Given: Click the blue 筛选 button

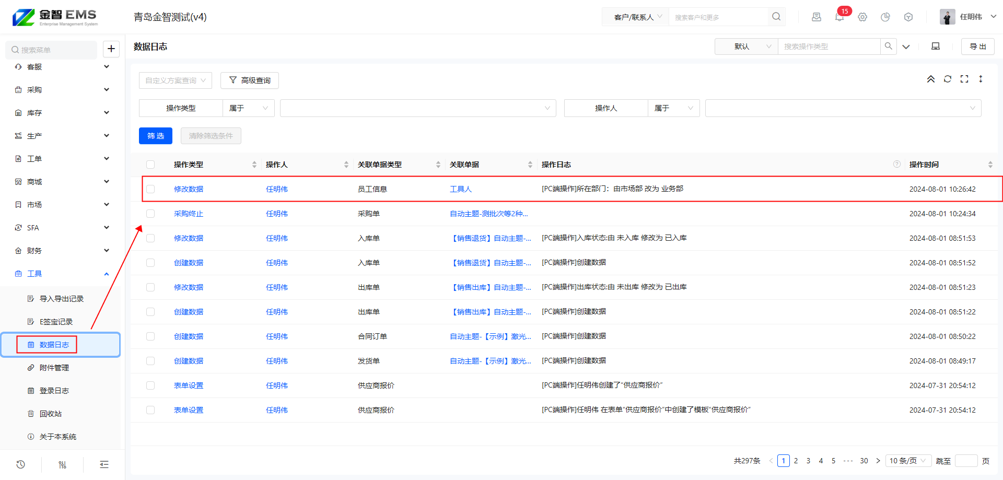Looking at the screenshot, I should pos(156,136).
